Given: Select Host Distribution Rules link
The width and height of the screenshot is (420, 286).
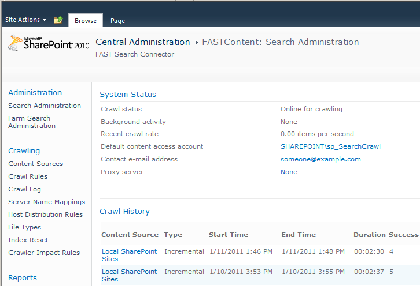Looking at the screenshot, I should (45, 215).
